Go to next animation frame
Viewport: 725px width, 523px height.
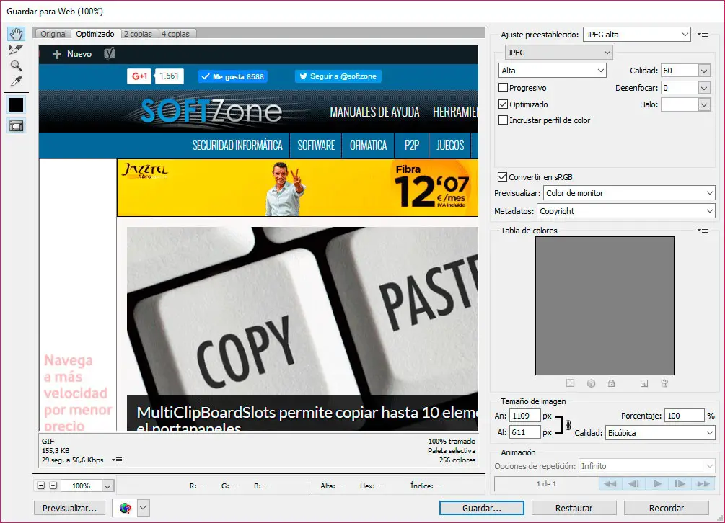pyautogui.click(x=680, y=484)
